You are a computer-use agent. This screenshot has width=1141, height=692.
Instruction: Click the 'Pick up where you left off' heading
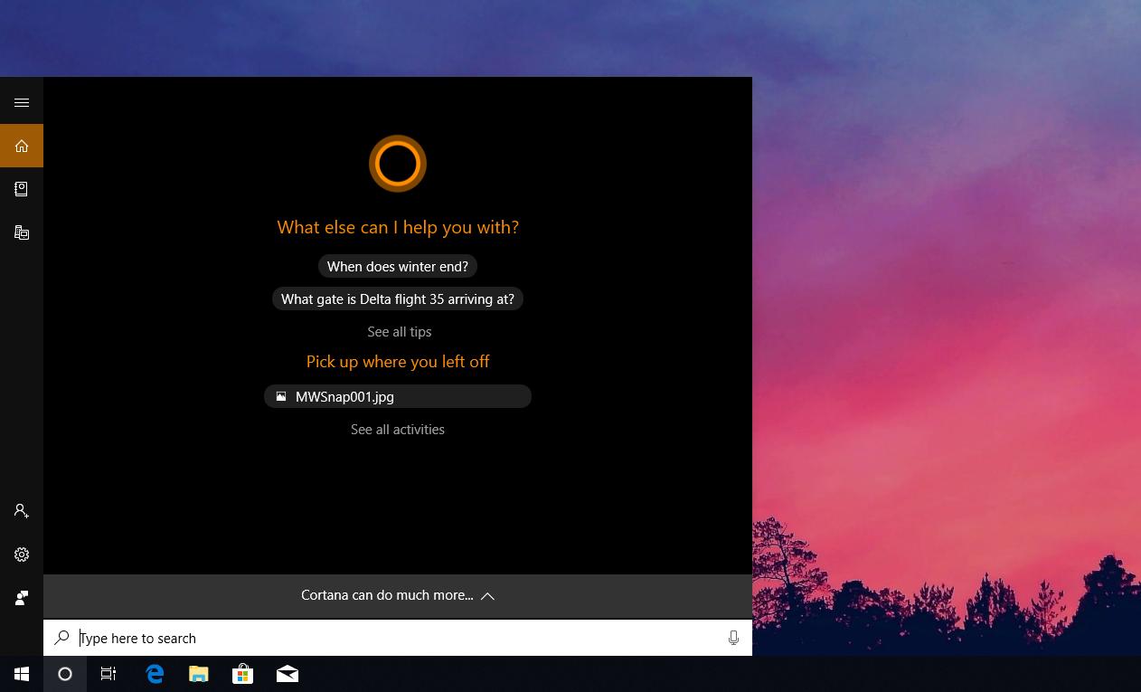pos(398,362)
